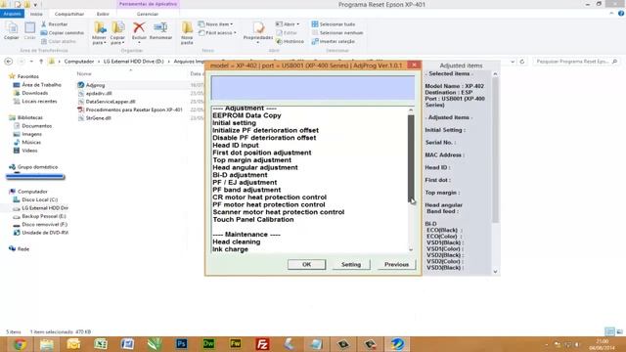Open Downloads in the navigation pane
Viewport: 626px width, 352px height.
(35, 93)
